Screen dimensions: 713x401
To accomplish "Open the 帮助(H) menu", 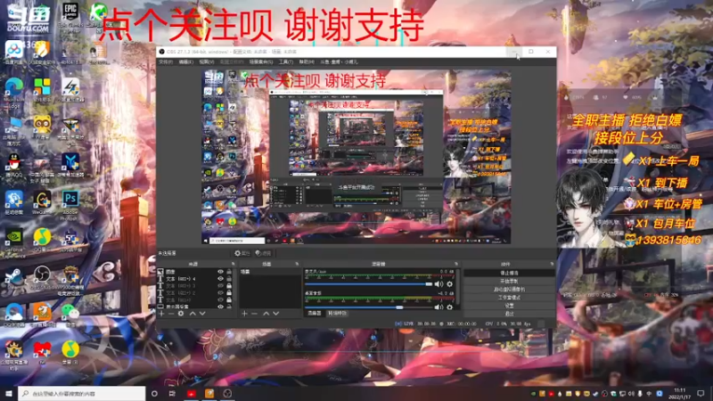I will pos(306,61).
